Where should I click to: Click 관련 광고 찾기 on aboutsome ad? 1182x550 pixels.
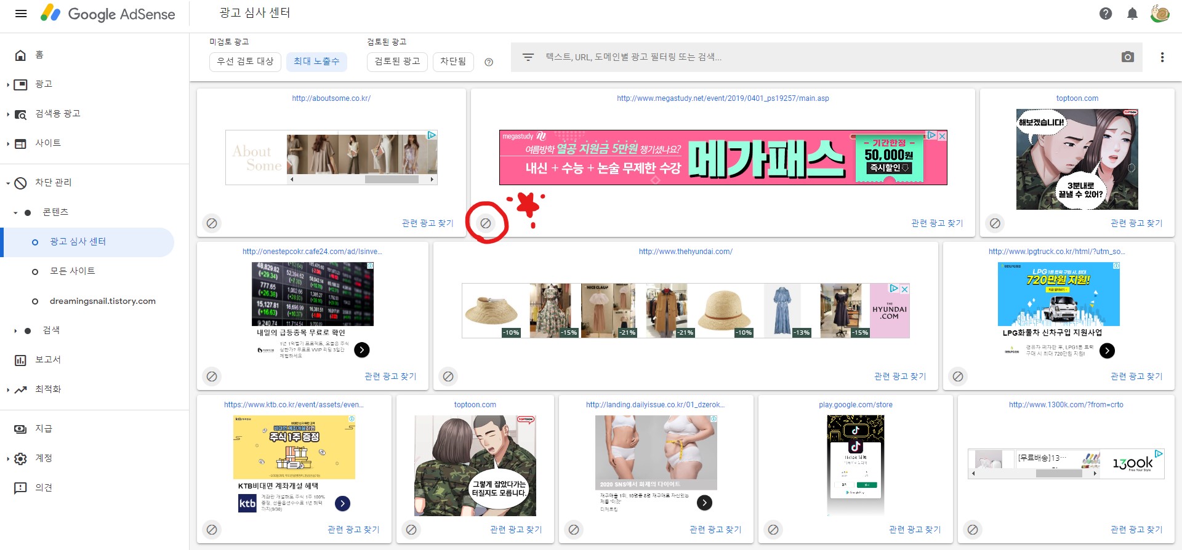point(428,223)
